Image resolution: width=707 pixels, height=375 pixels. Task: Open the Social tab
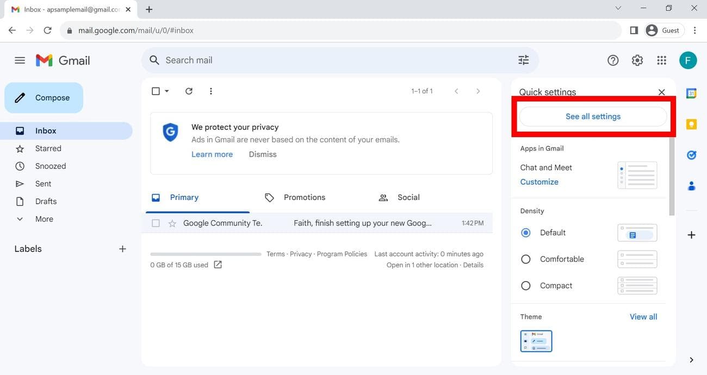408,197
